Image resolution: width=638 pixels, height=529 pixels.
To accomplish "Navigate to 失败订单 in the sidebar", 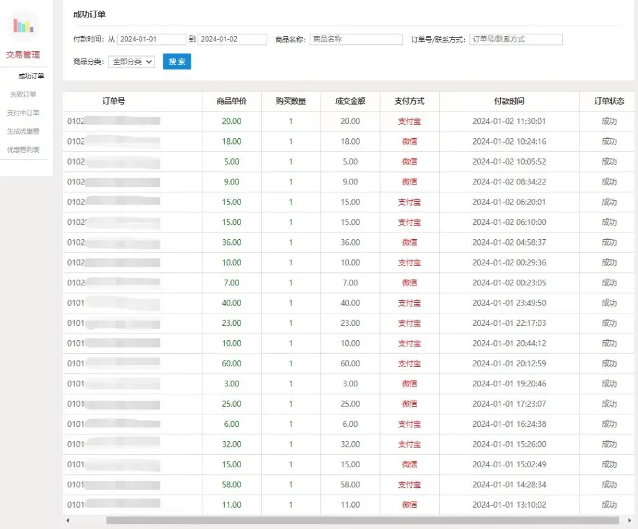I will pos(24,94).
